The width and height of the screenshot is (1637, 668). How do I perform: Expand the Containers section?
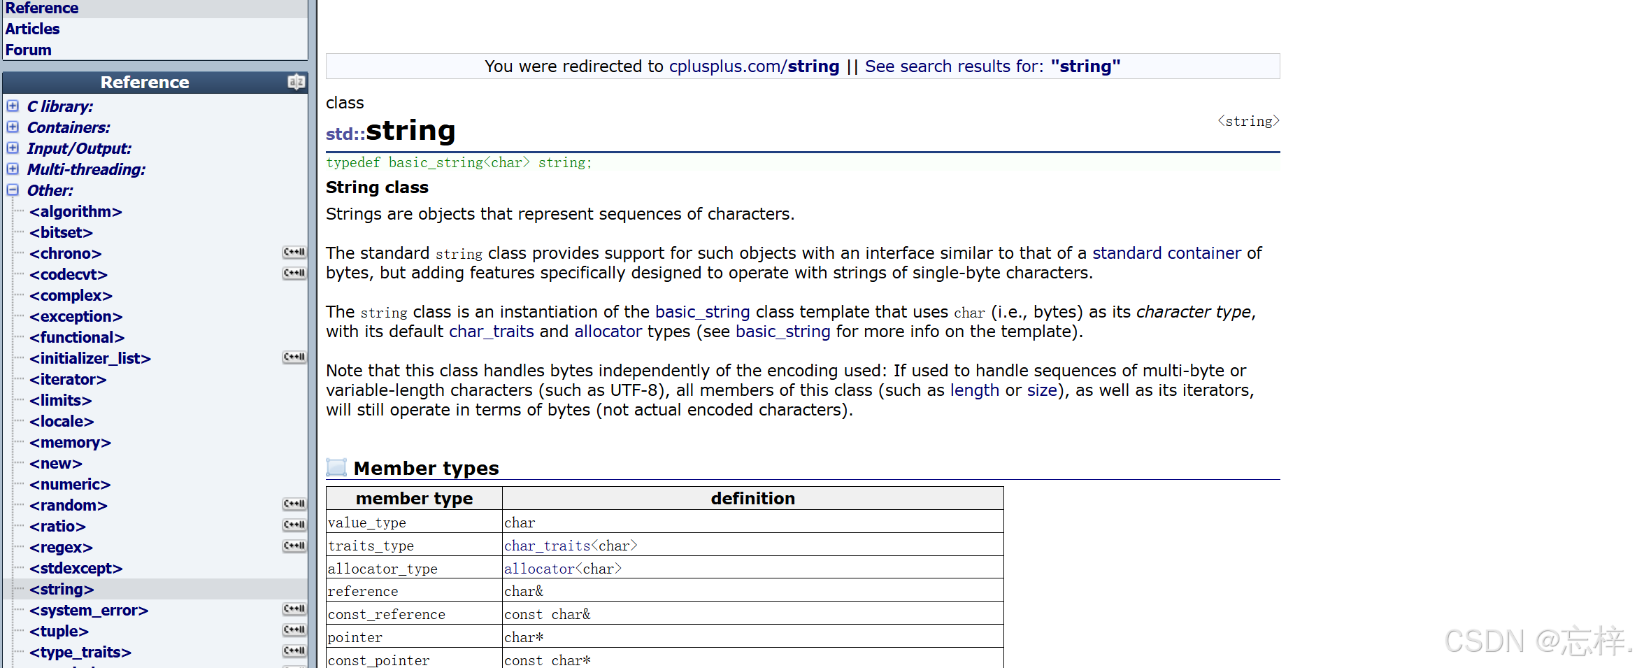pos(13,127)
